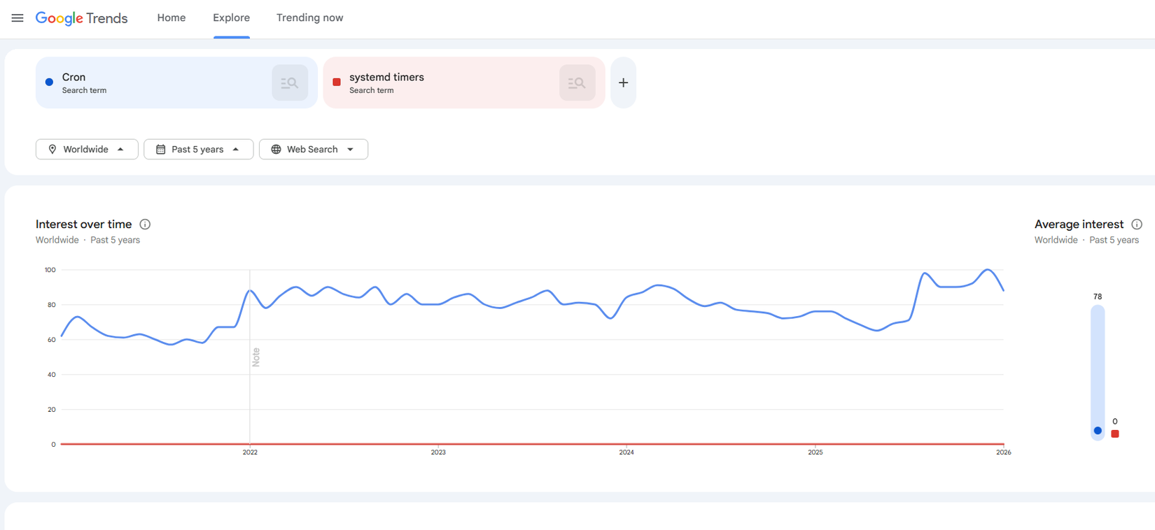Viewport: 1155px width, 530px height.
Task: Click the Cron search term field
Action: pyautogui.click(x=176, y=83)
